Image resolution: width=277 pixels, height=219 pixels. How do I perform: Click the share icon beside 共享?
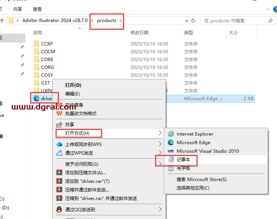pos(59,124)
